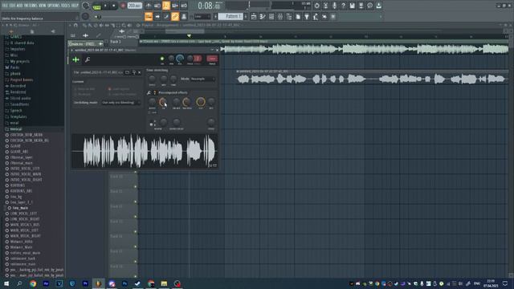The image size is (514, 289).
Task: Click the magnet snap icon in playlist toolbar
Action: point(75,25)
